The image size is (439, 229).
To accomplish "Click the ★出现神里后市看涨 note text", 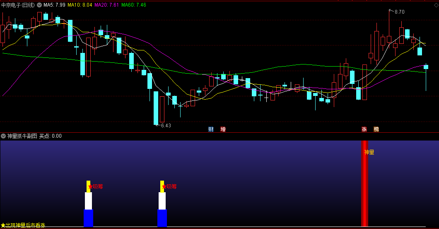I will tap(23, 225).
